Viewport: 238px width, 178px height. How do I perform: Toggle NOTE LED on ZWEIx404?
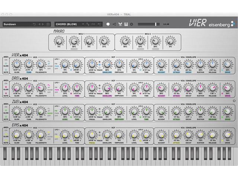point(6,117)
